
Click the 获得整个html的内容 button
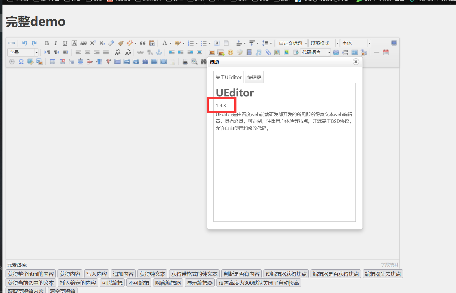pos(31,274)
